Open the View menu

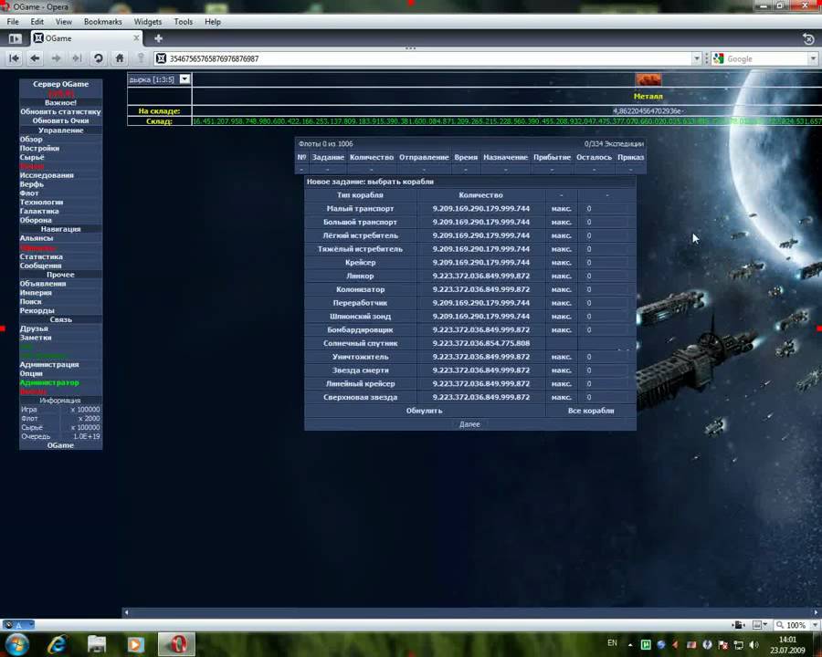[x=63, y=22]
